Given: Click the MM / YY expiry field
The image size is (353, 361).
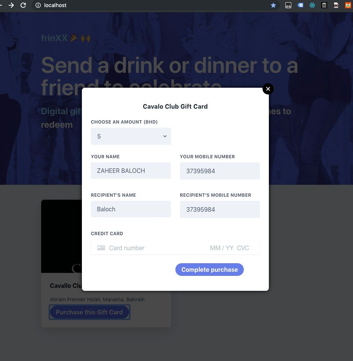Looking at the screenshot, I should (x=222, y=248).
